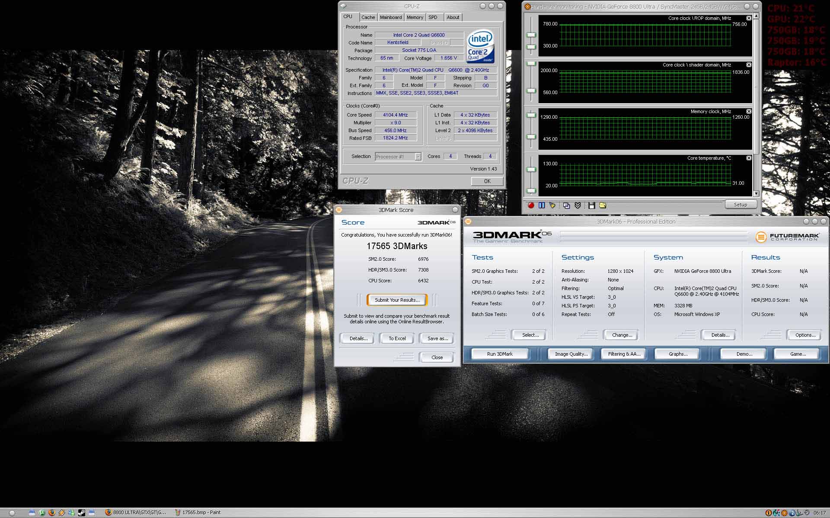Viewport: 830px width, 518px height.
Task: Click the Futuremark Corporation logo
Action: point(787,237)
